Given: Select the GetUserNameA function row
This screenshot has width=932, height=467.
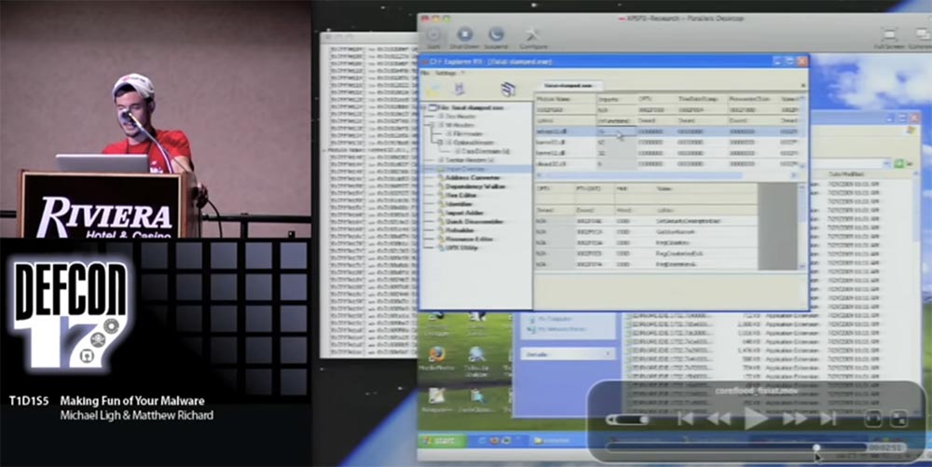Looking at the screenshot, I should (x=646, y=232).
